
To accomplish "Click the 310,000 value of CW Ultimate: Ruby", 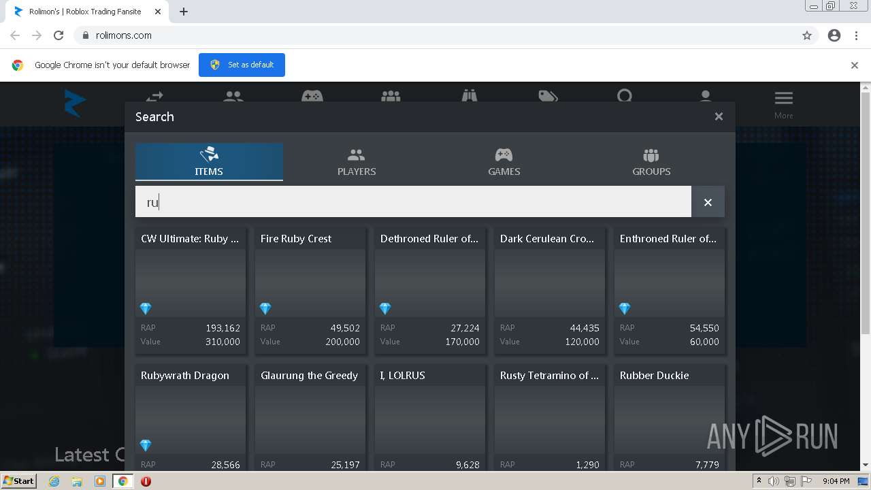I will click(x=223, y=342).
